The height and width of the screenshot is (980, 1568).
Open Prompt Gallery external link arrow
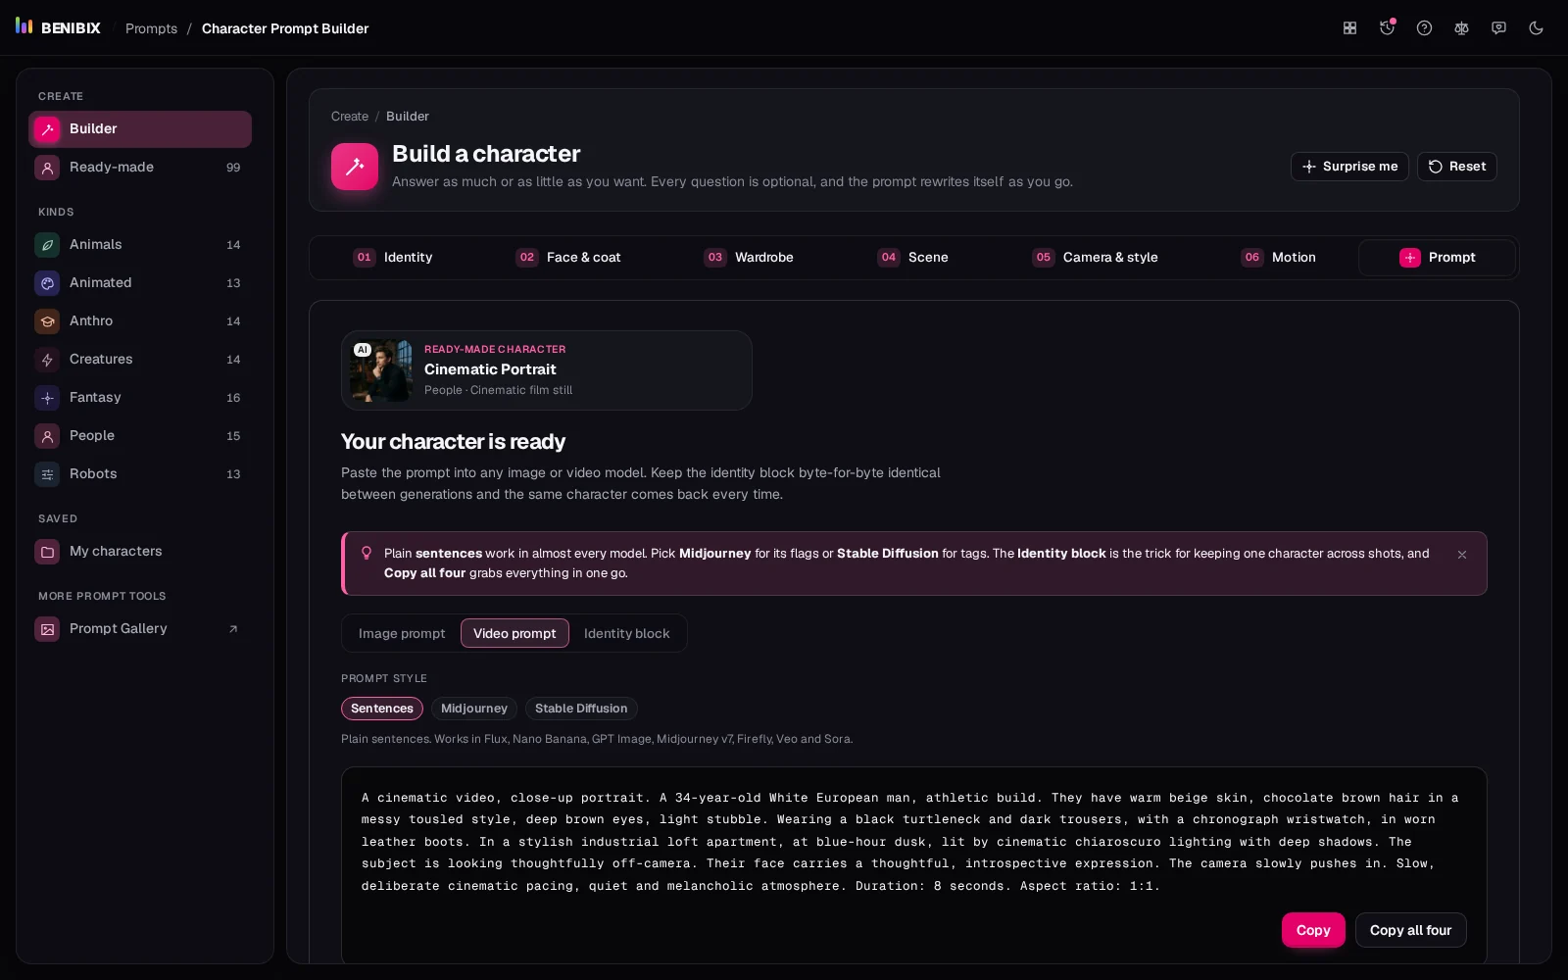pos(233,629)
